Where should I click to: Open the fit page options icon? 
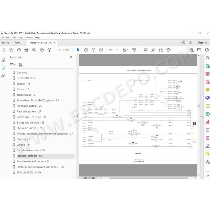pos(125,50)
